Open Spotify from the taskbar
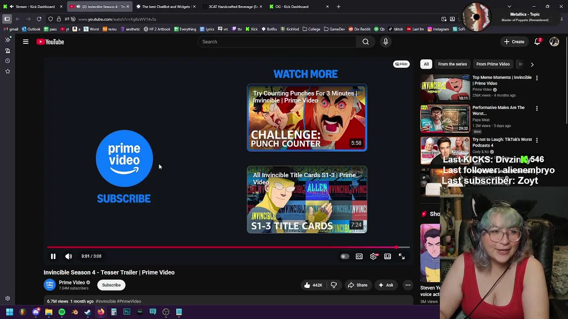 [62, 312]
